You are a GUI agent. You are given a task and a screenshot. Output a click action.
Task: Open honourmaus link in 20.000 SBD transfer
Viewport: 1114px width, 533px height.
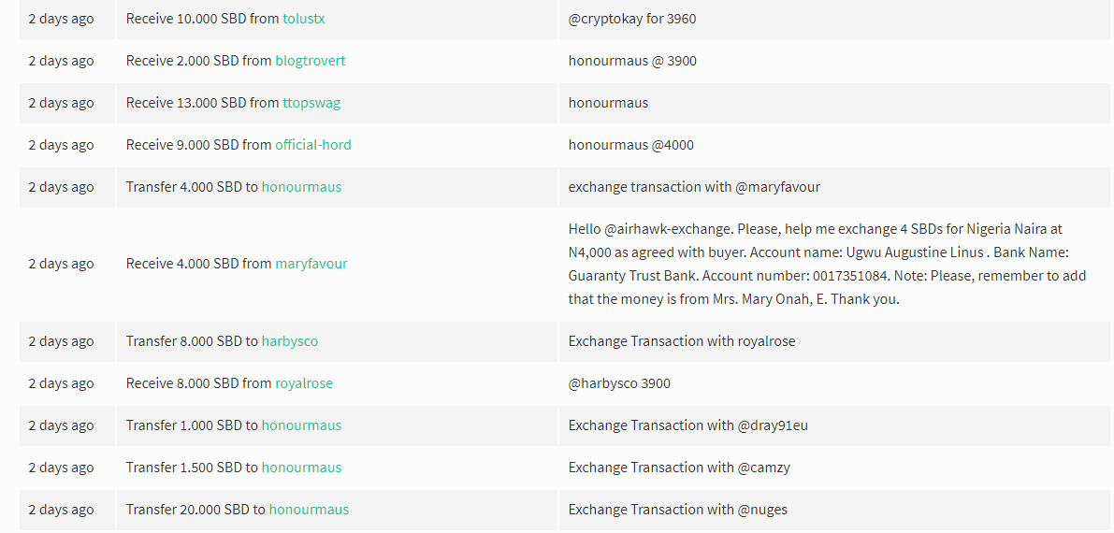(x=309, y=509)
